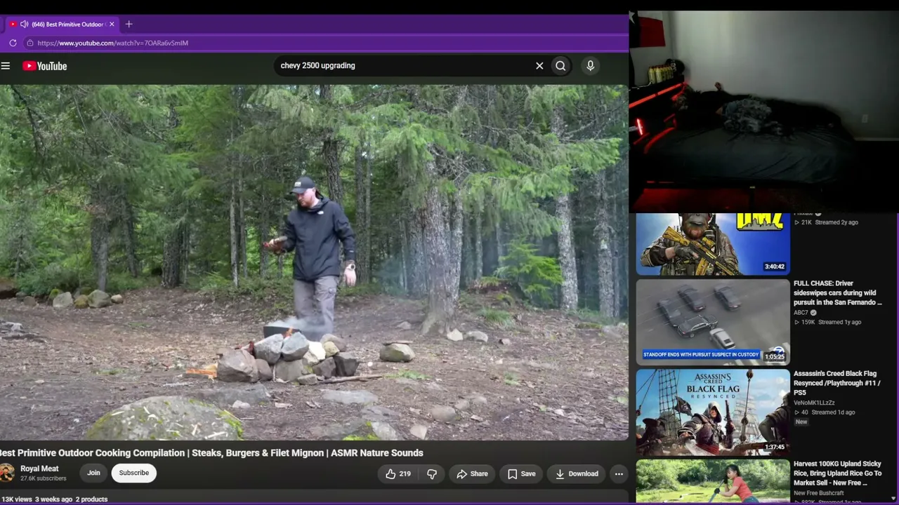Visit the New Free Bushcraft channel
Image resolution: width=899 pixels, height=505 pixels.
coord(818,493)
